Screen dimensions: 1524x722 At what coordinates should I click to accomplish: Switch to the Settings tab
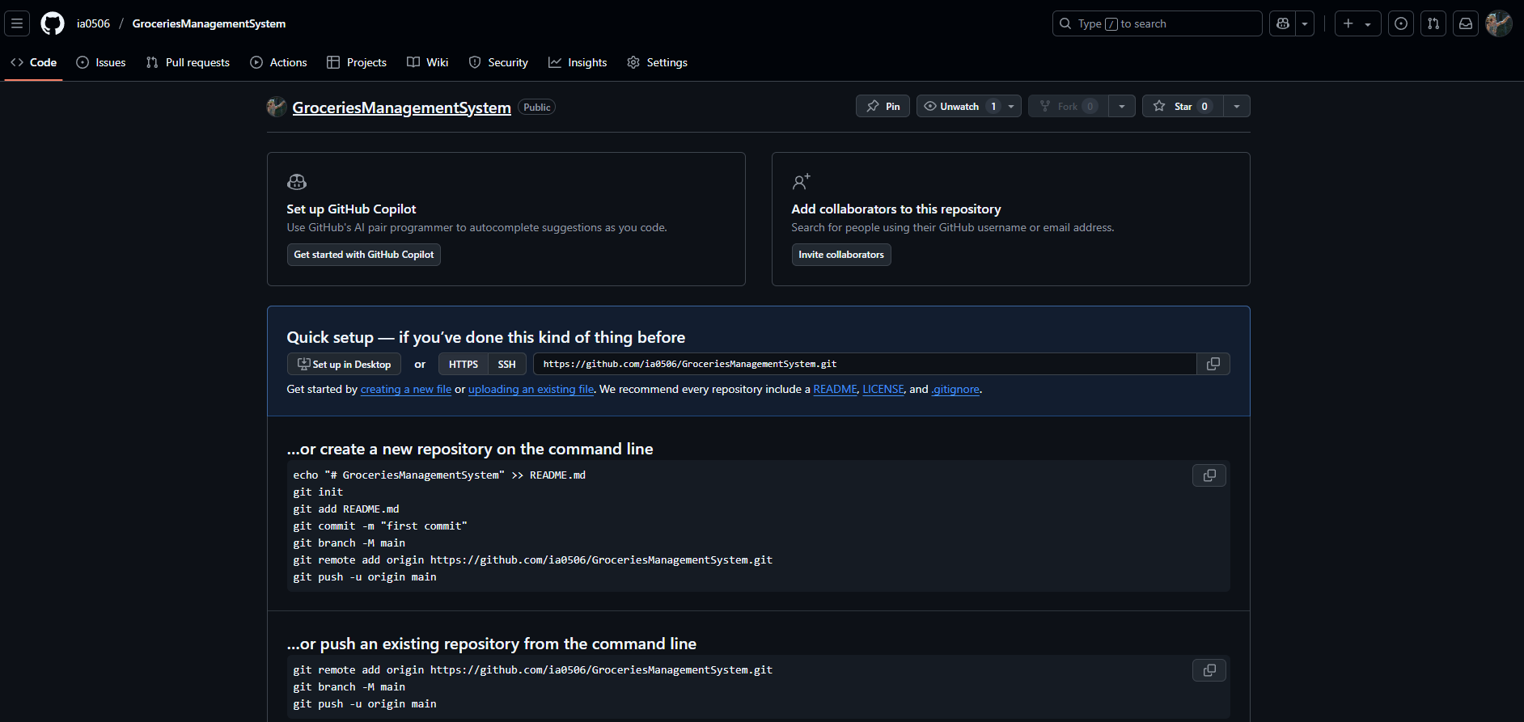(x=658, y=62)
